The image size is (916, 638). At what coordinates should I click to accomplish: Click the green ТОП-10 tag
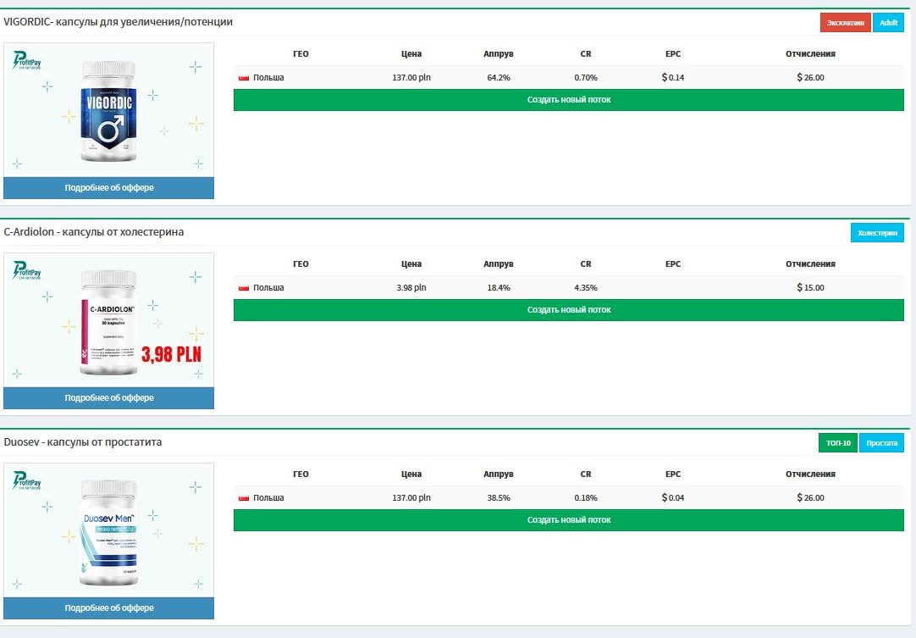point(838,442)
